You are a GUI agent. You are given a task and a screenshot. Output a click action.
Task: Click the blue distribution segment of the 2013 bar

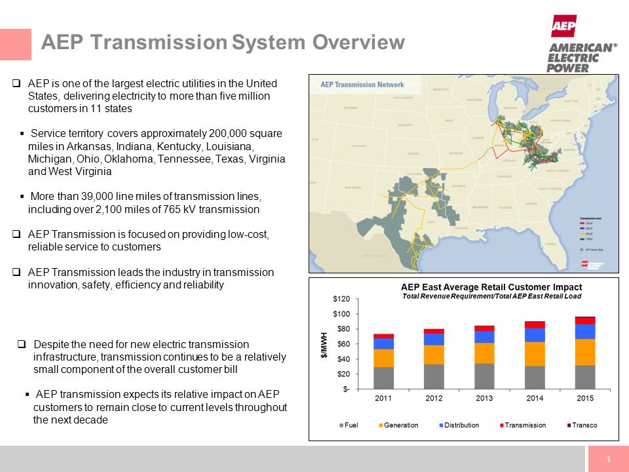tap(485, 337)
